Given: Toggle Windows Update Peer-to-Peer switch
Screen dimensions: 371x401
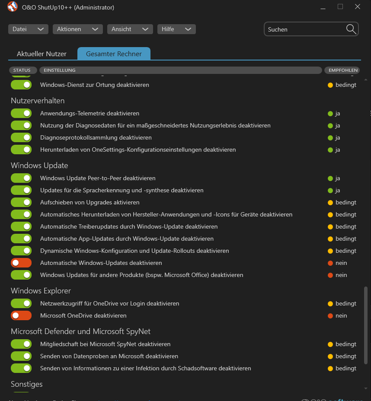Looking at the screenshot, I should tap(21, 178).
